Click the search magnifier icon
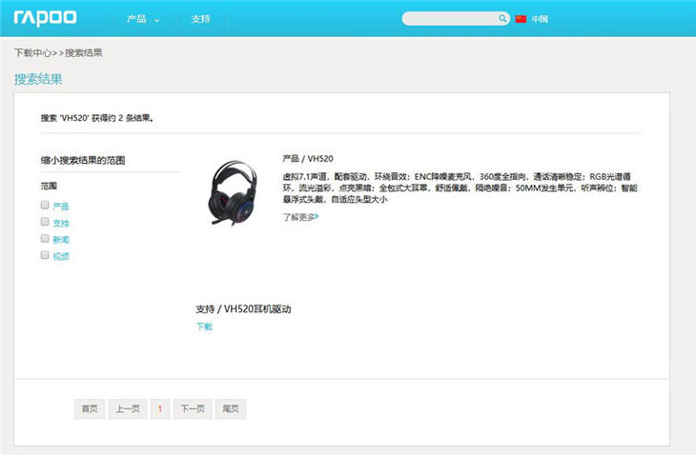Image resolution: width=696 pixels, height=455 pixels. click(x=502, y=19)
